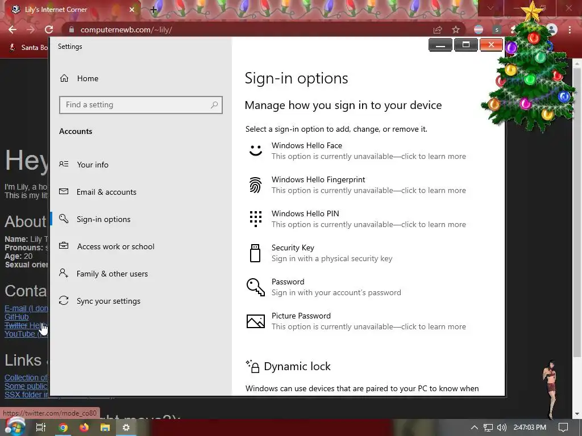
Task: Click the volume speaker icon
Action: pyautogui.click(x=501, y=427)
